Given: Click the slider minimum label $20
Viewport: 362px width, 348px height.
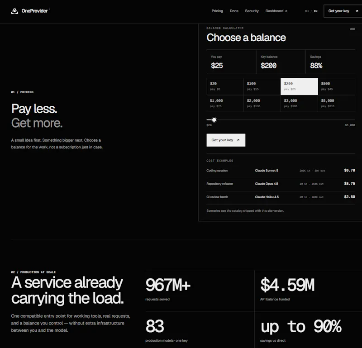Looking at the screenshot, I should (x=209, y=125).
